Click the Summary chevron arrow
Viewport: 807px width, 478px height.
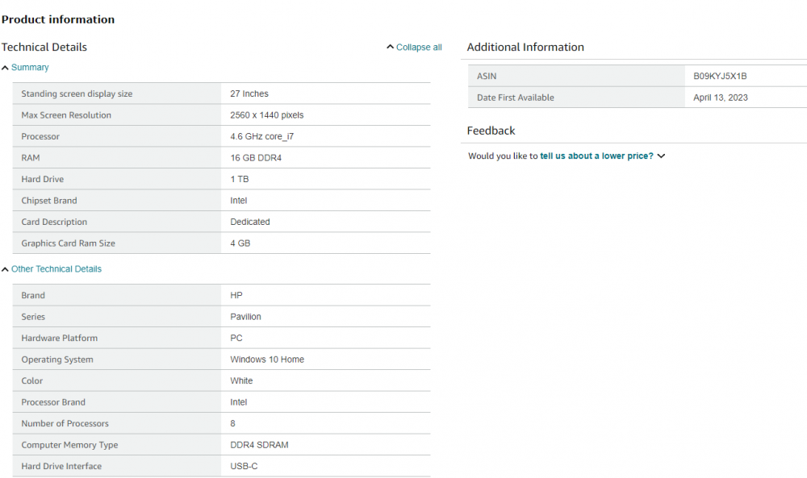click(x=5, y=68)
